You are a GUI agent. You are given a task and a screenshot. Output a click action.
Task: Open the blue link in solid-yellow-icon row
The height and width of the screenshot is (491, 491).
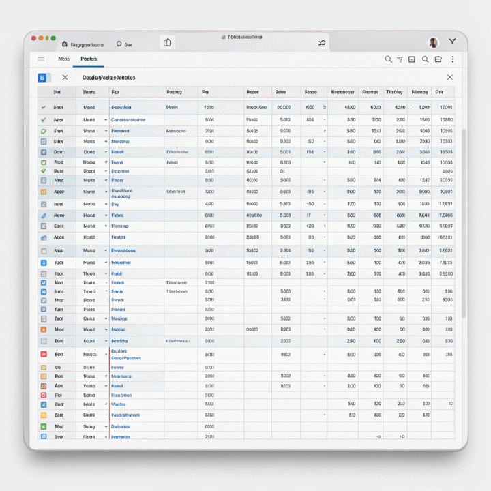pos(125,415)
